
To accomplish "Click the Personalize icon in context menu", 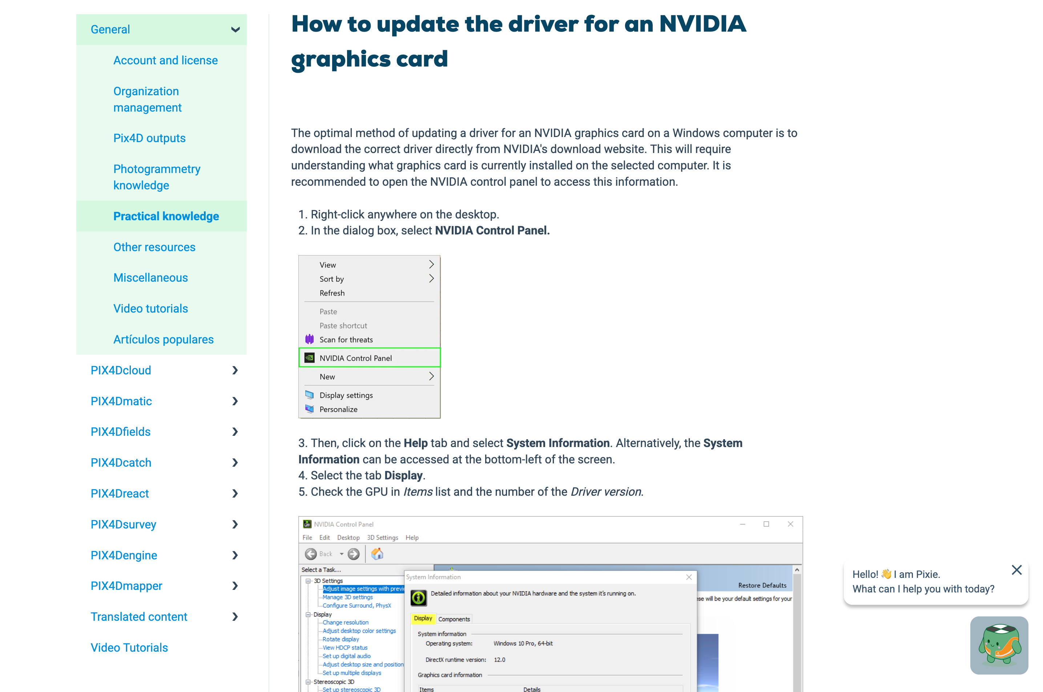I will coord(309,409).
